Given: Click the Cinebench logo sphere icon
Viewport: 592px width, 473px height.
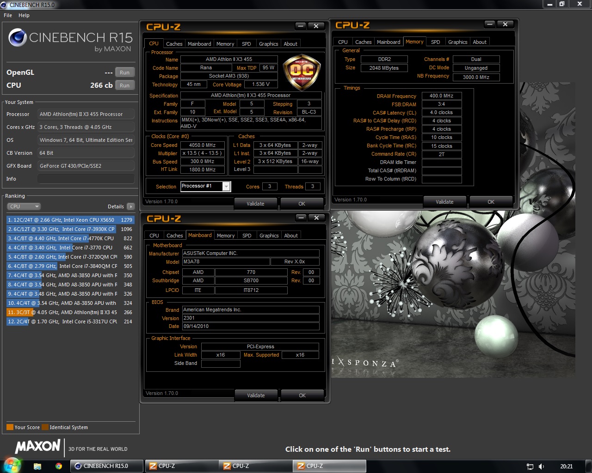Looking at the screenshot, I should [x=18, y=37].
